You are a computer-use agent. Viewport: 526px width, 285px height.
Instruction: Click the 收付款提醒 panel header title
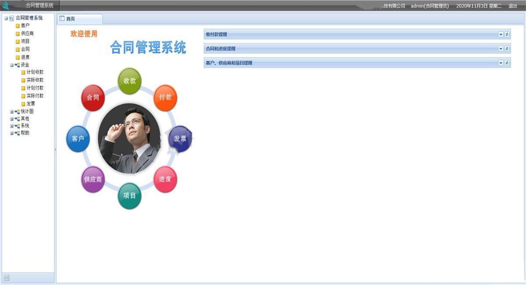tap(217, 34)
